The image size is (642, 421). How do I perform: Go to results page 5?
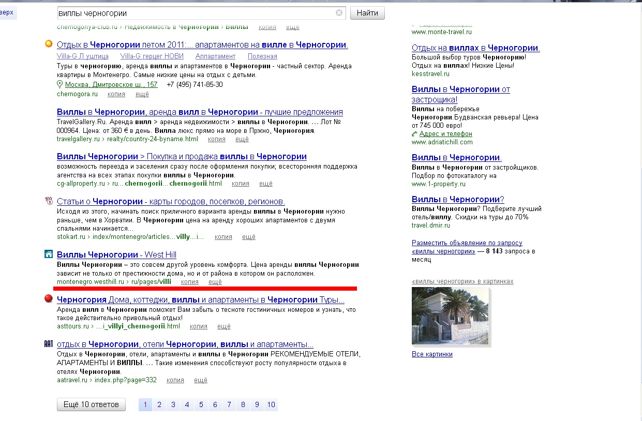(x=201, y=404)
